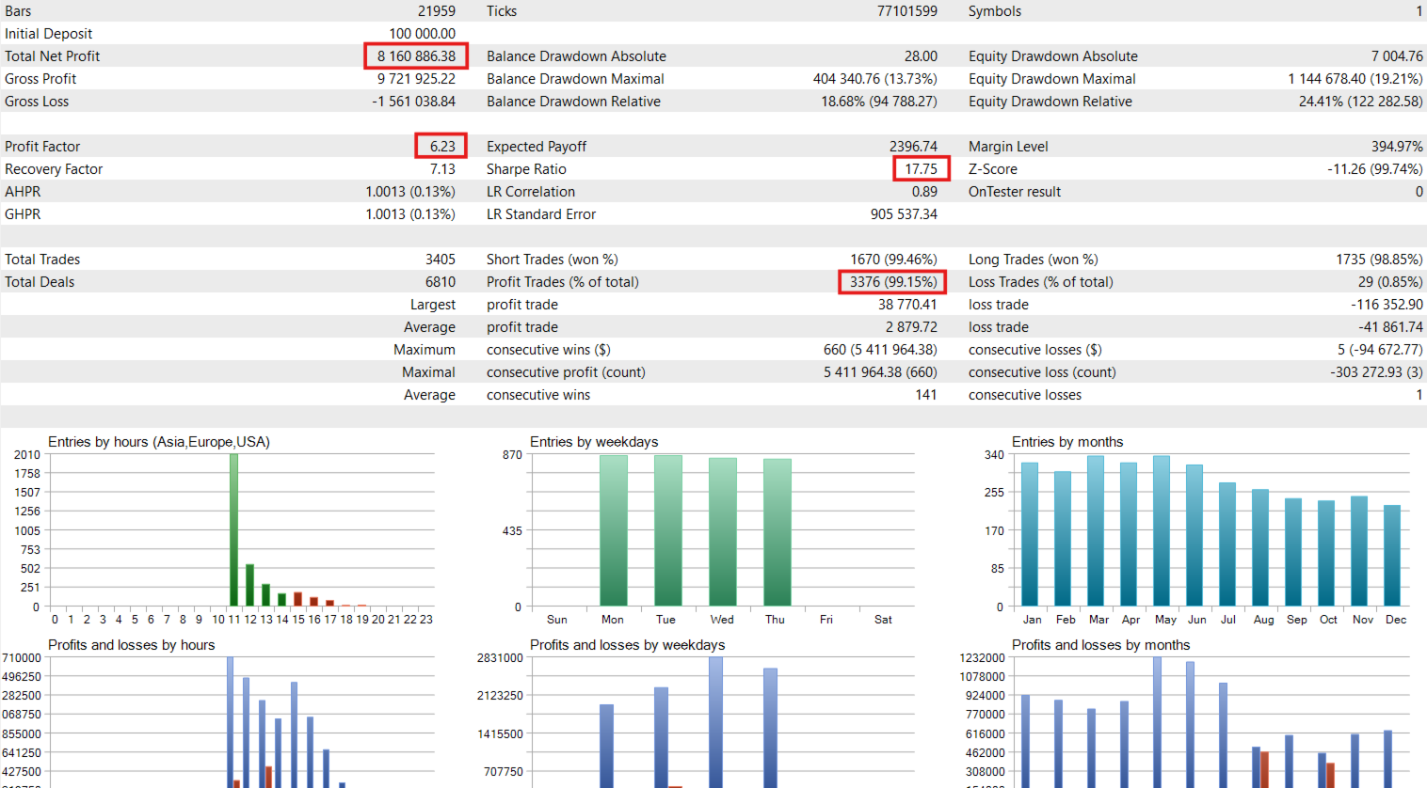Click Short Trades value 1670 (99.46%)

pos(893,260)
